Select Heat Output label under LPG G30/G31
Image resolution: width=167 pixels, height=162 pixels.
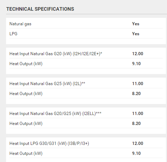point(26,153)
